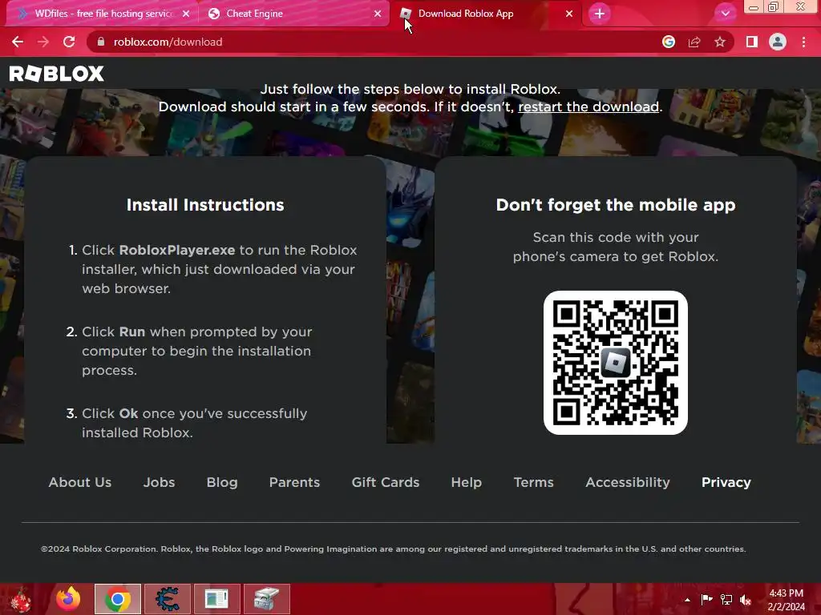Click the Roblox mobile app QR code
821x615 pixels.
(615, 363)
